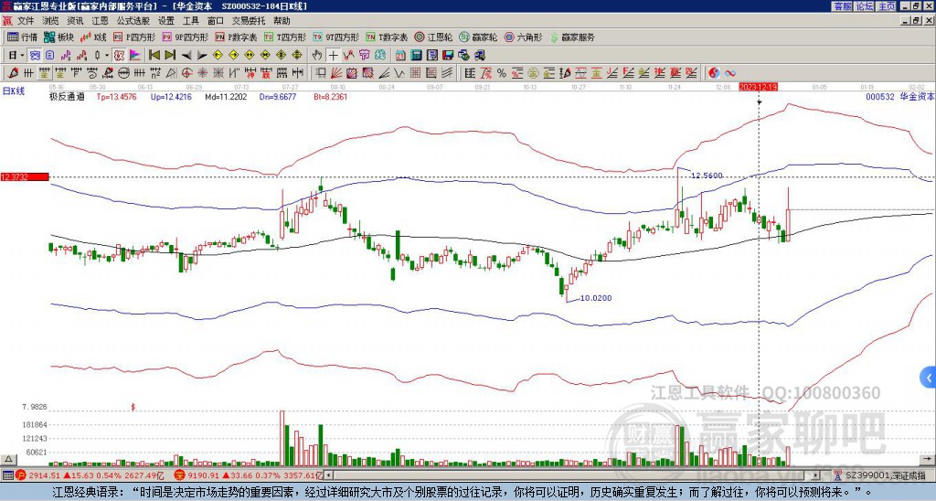Open the 赢家轮 wheel tool
Viewport: 936px width, 501px height.
[478, 37]
